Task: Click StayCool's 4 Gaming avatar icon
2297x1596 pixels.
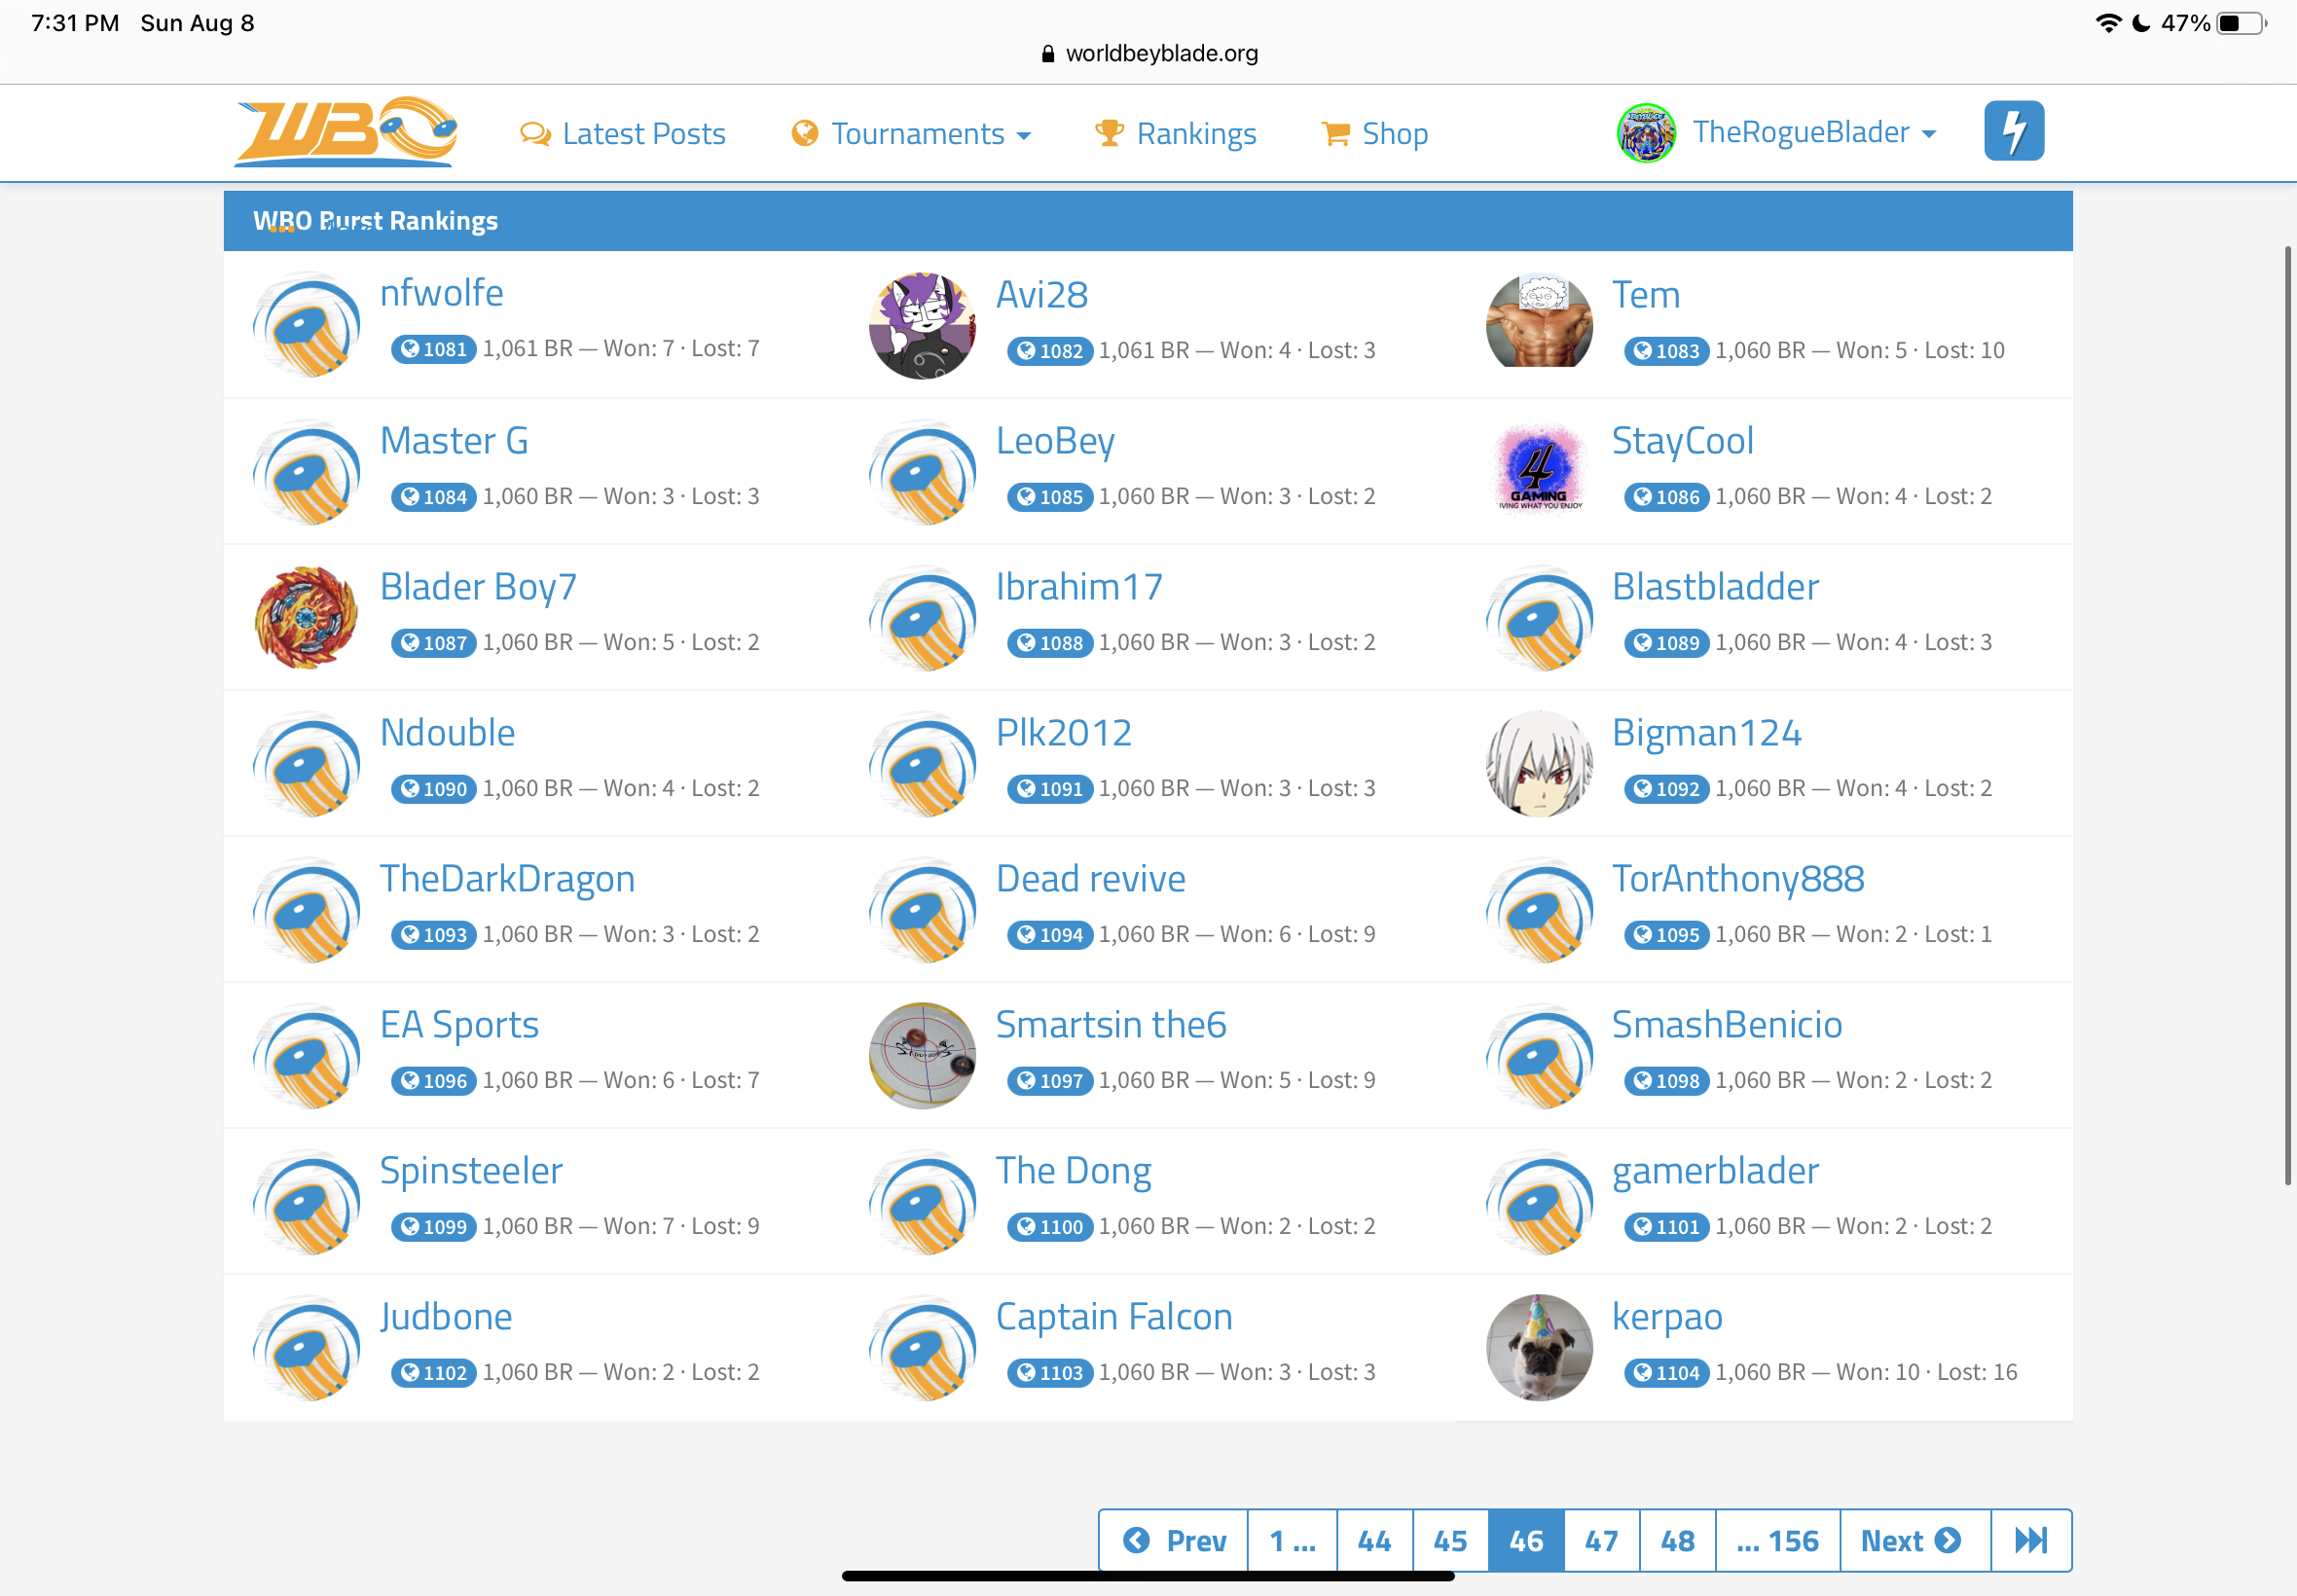Action: coord(1538,470)
